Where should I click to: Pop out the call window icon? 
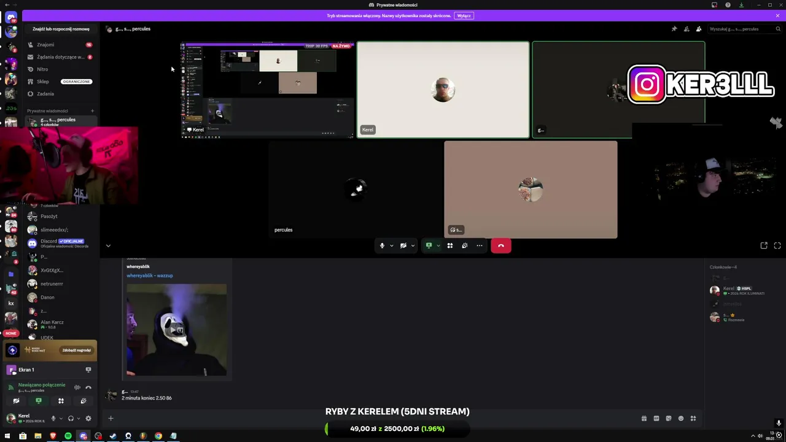[764, 246]
